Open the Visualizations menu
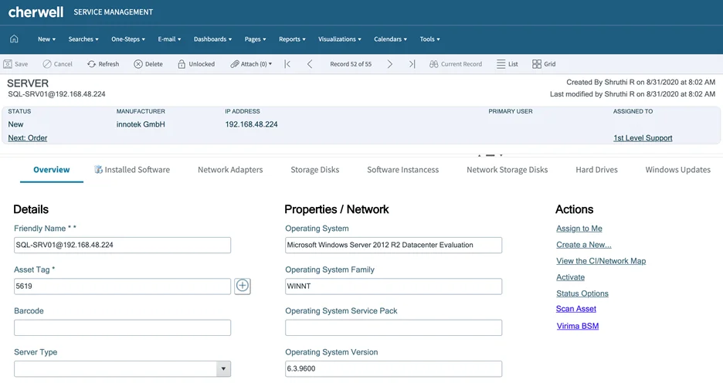 click(x=340, y=39)
